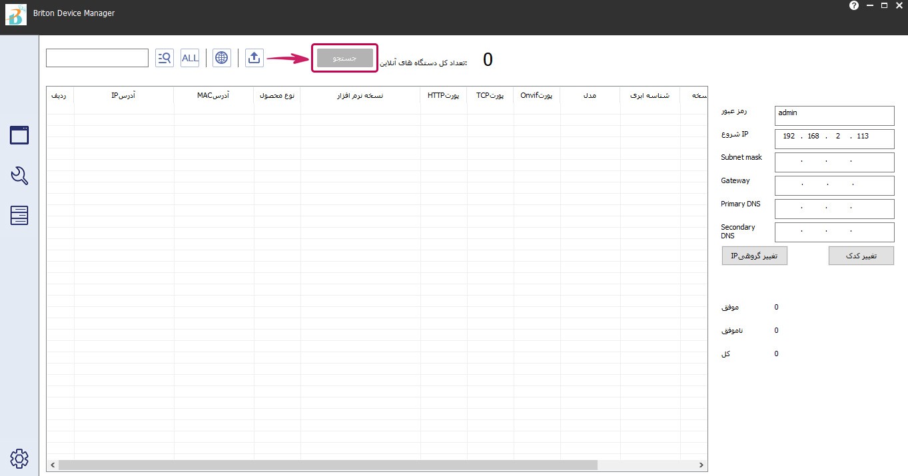Click the help question mark icon
The height and width of the screenshot is (476, 908).
pos(854,5)
